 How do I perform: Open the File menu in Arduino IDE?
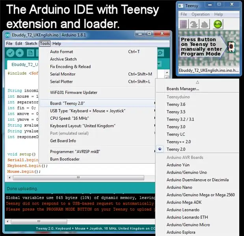tap(9, 44)
